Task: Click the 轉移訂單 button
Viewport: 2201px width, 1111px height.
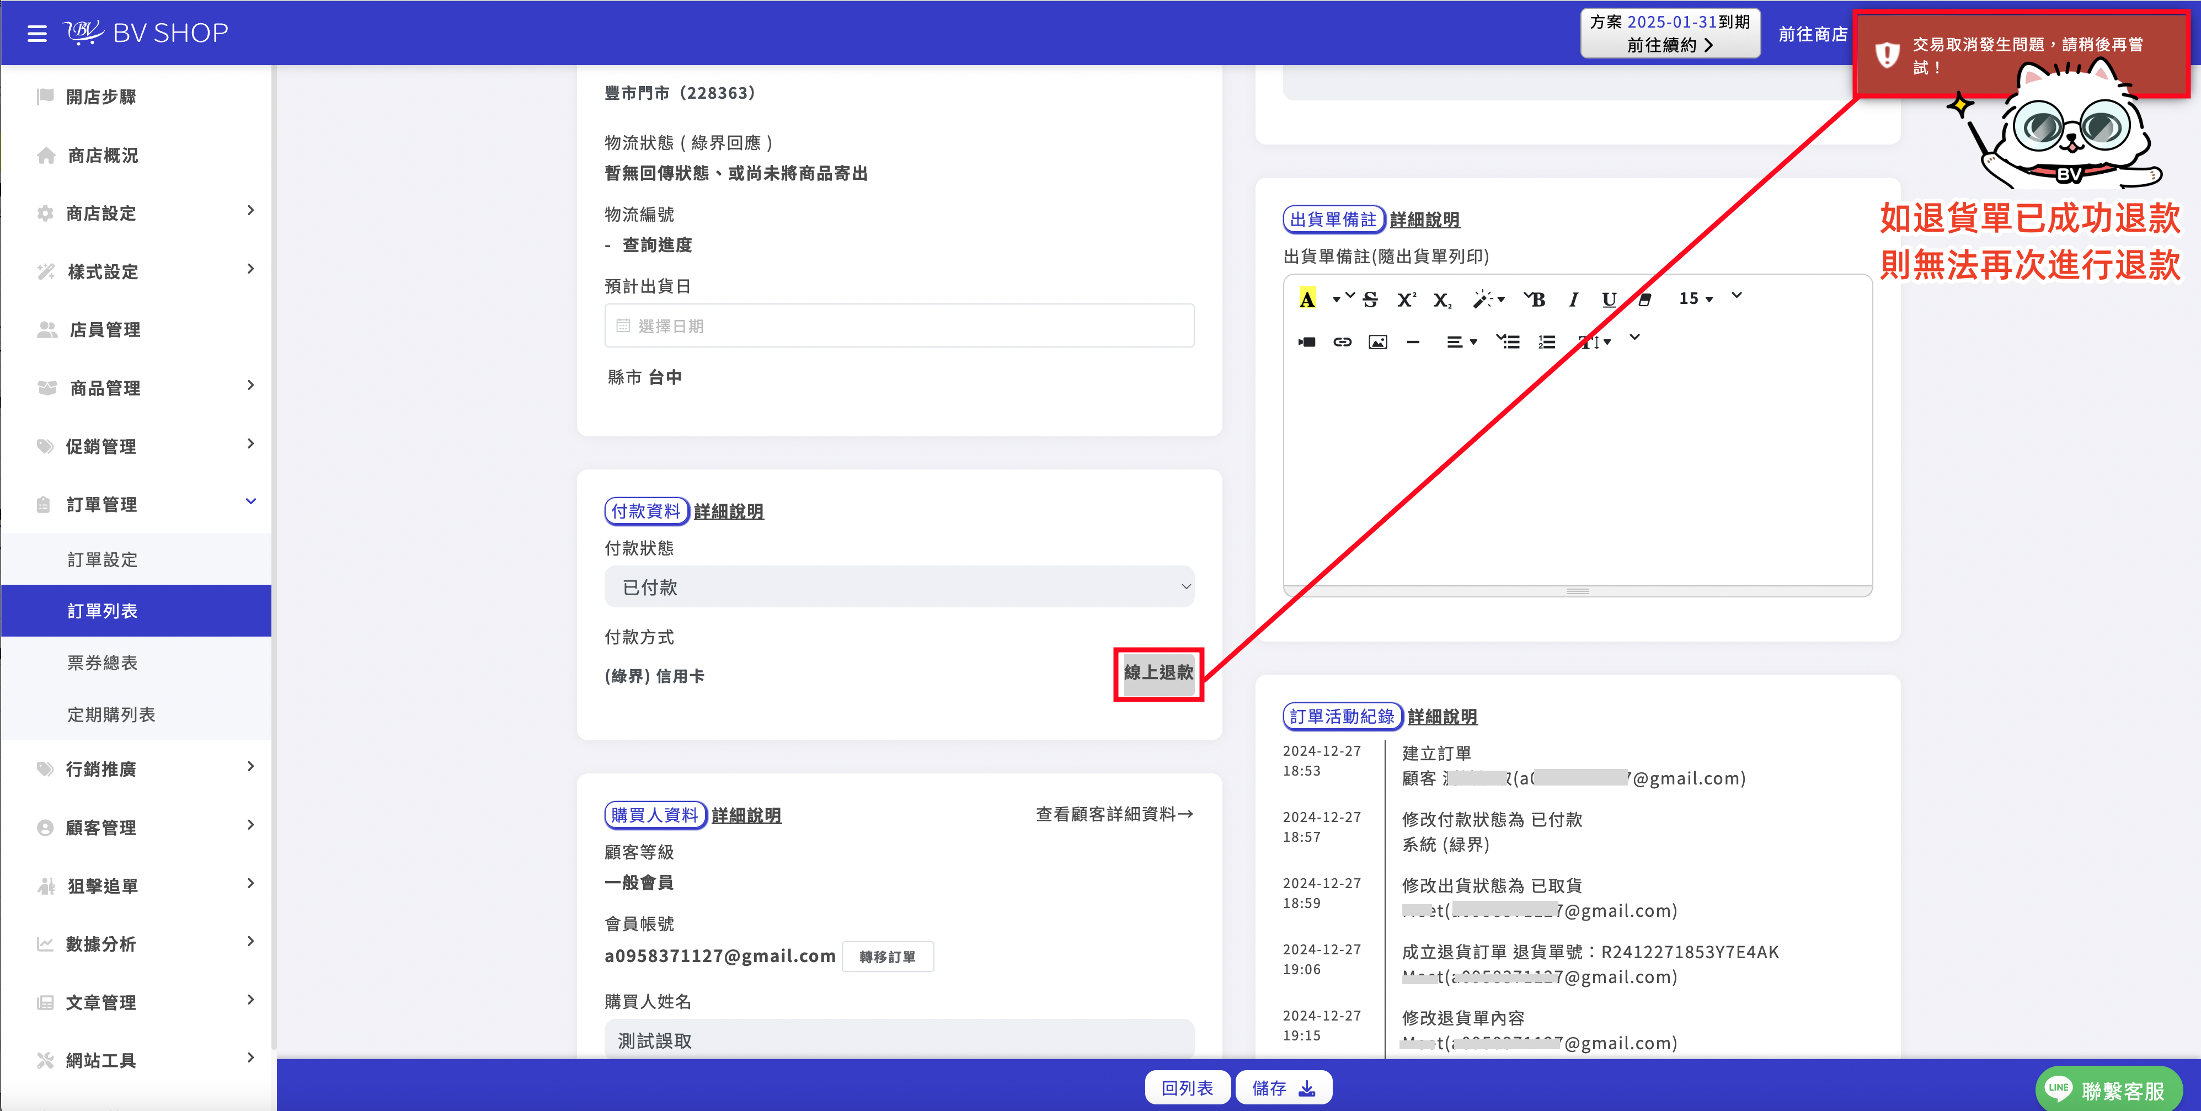Action: (x=888, y=957)
